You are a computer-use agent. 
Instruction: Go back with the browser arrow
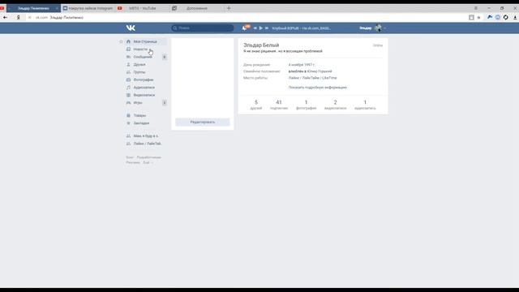coord(6,18)
